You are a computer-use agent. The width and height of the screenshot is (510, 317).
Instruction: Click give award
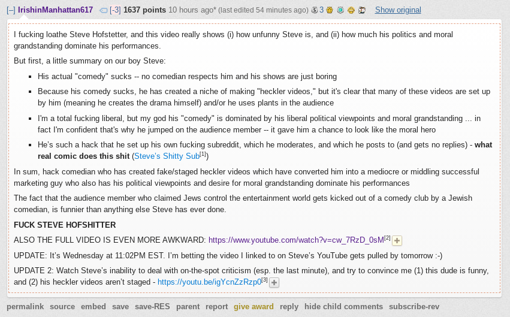pos(254,307)
